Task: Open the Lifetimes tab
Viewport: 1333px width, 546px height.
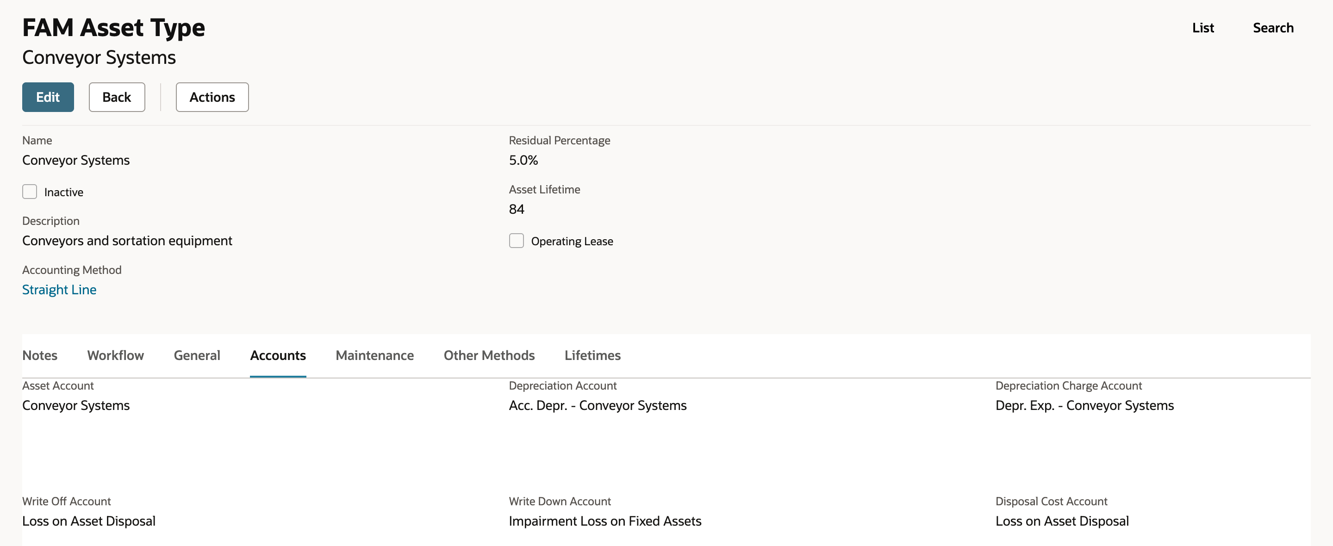Action: coord(592,355)
